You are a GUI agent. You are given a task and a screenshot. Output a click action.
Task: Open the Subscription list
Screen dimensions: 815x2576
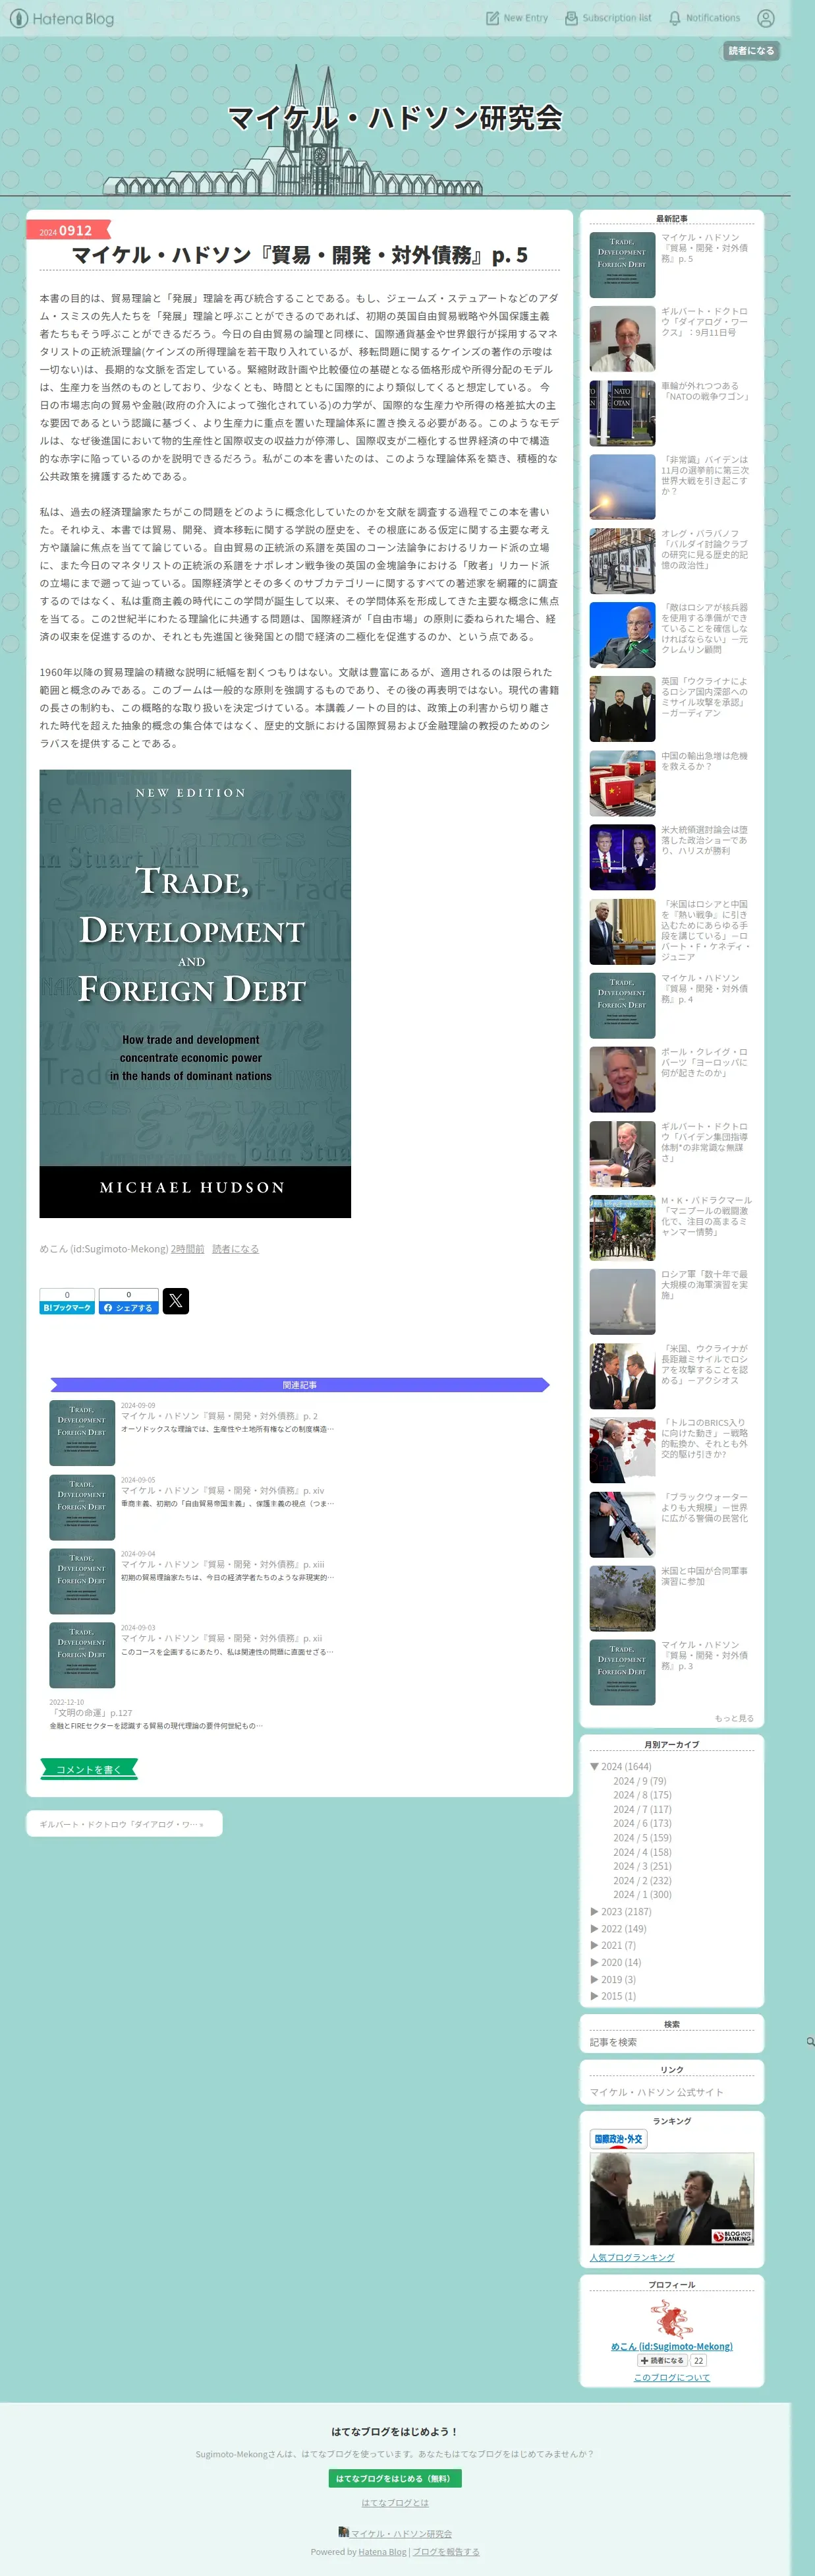coord(608,18)
